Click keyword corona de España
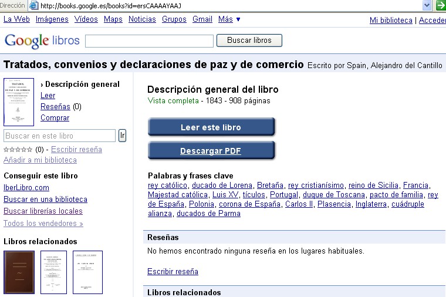The height and width of the screenshot is (297, 446). coord(250,204)
